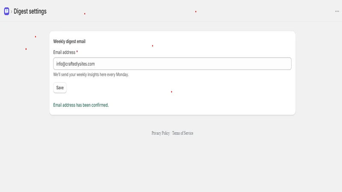This screenshot has width=342, height=192.
Task: Open the Terms of Service link
Action: [x=183, y=133]
